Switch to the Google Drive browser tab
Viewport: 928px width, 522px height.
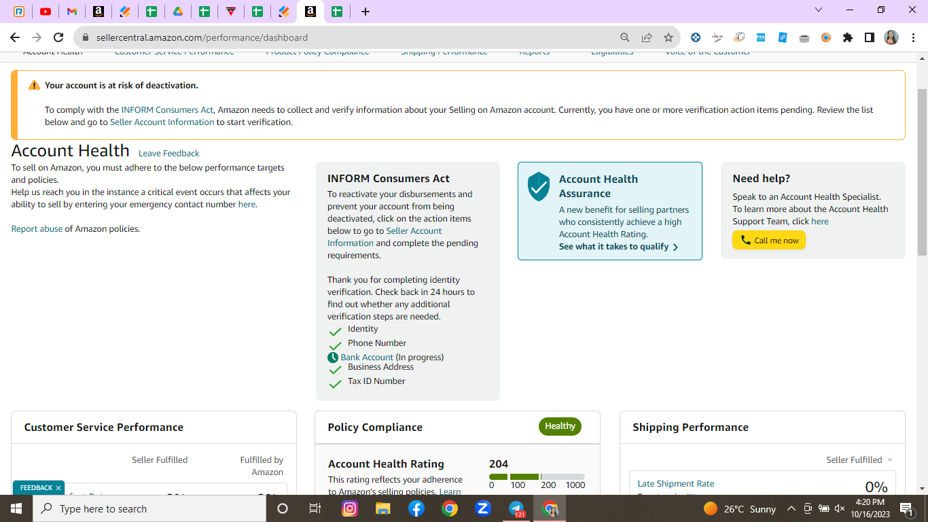point(178,11)
